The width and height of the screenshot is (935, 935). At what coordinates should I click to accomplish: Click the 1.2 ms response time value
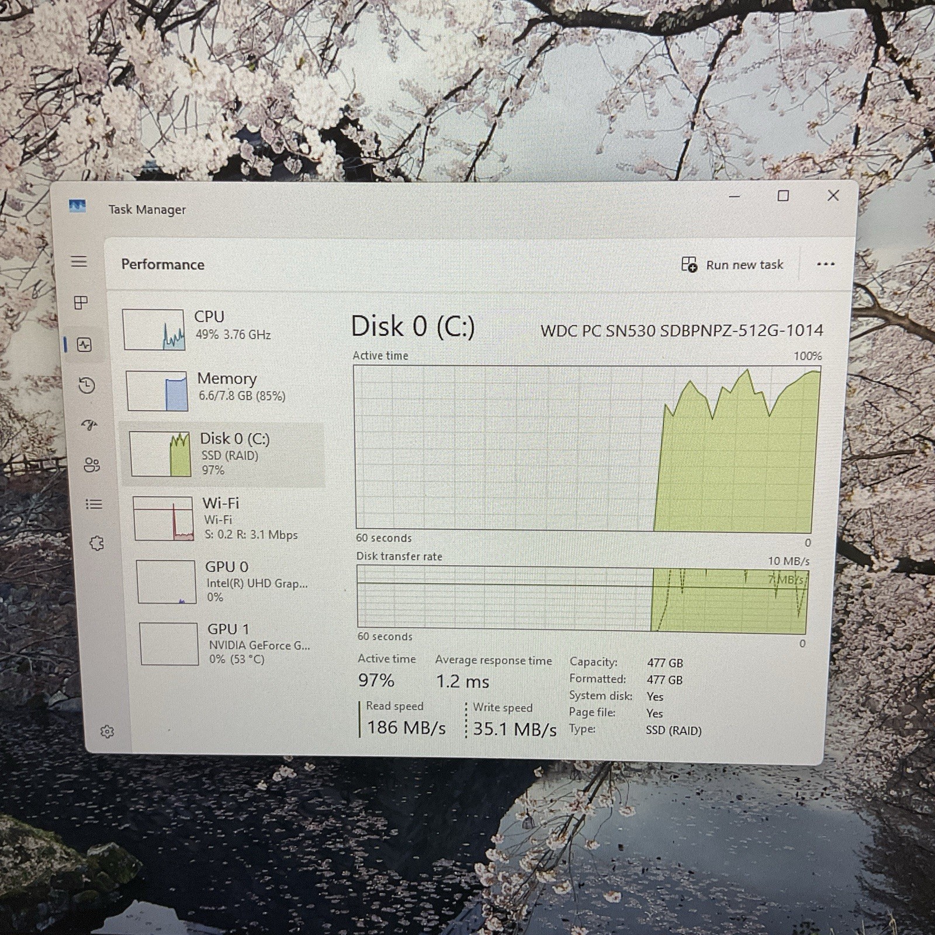pos(463,681)
